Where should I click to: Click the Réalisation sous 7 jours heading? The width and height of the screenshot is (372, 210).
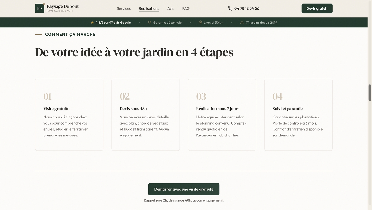[x=218, y=109]
